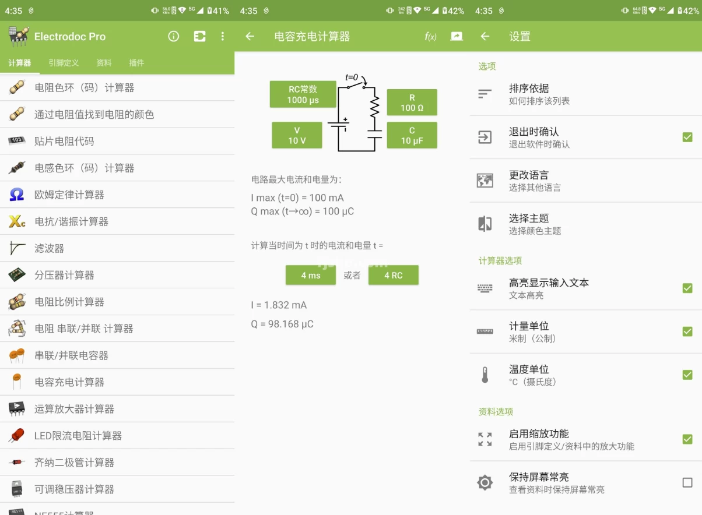The height and width of the screenshot is (515, 702).
Task: Switch to the 插件 tab
Action: 136,63
